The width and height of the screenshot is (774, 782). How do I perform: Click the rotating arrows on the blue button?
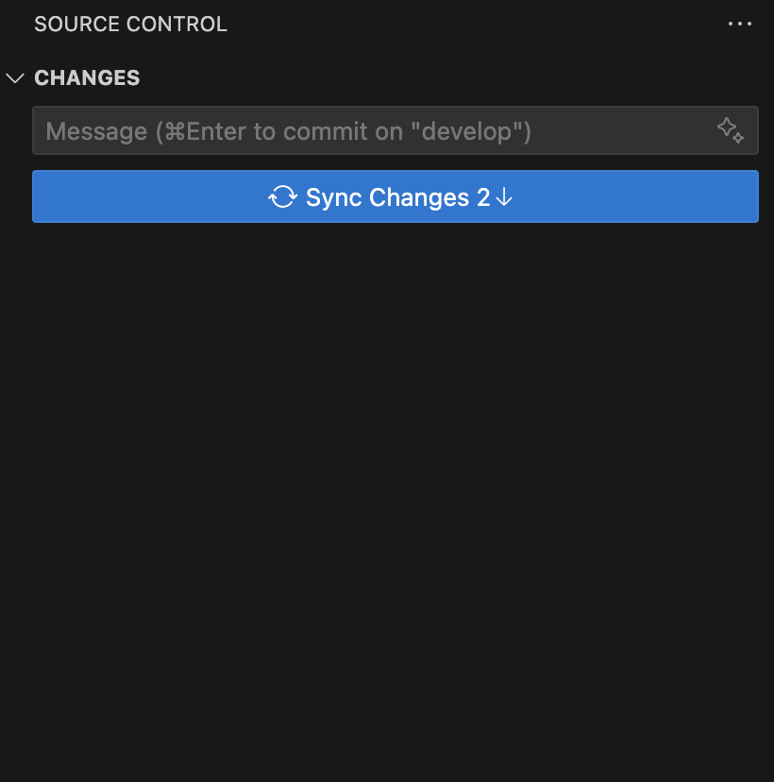[x=282, y=197]
